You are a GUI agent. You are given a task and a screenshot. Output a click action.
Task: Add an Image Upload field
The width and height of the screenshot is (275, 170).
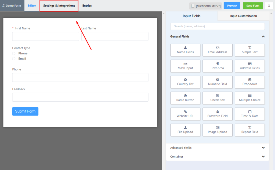tap(218, 130)
